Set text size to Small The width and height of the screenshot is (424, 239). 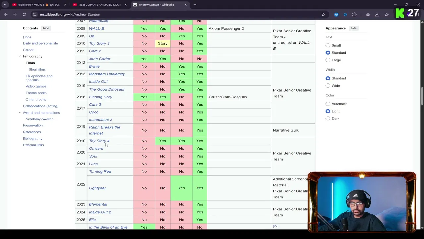click(328, 45)
